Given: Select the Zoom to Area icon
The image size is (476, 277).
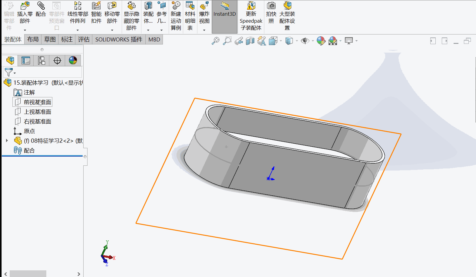Looking at the screenshot, I should point(227,41).
